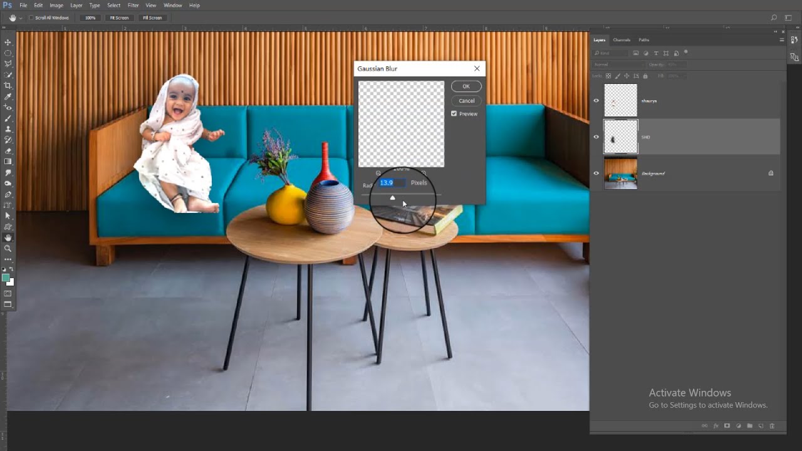Open the Layer menu
Image resolution: width=802 pixels, height=451 pixels.
point(76,5)
